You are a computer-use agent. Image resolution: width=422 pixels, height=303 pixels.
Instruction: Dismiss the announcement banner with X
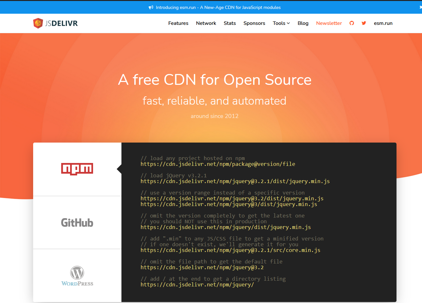click(x=420, y=7)
